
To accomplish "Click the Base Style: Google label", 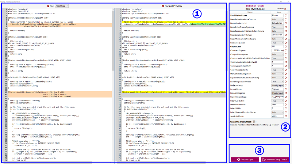I will click(x=255, y=9).
